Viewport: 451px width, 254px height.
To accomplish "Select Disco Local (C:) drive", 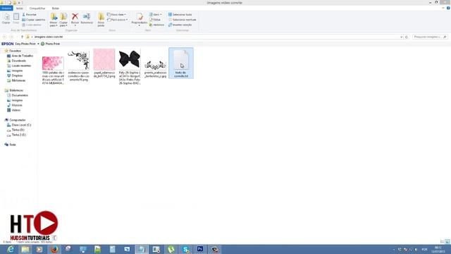I will 19,125.
